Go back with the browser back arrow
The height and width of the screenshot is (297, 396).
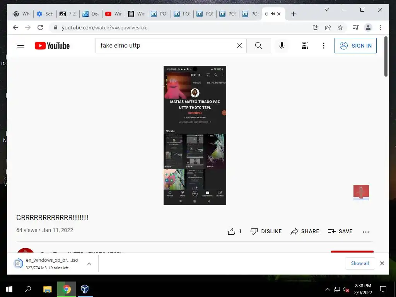tap(15, 27)
